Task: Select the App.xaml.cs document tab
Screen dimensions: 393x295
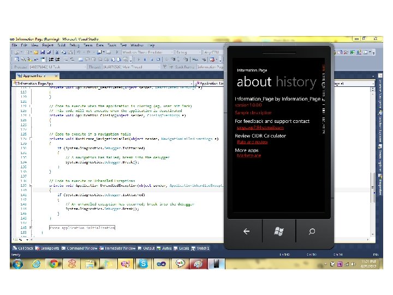Action: [x=37, y=75]
